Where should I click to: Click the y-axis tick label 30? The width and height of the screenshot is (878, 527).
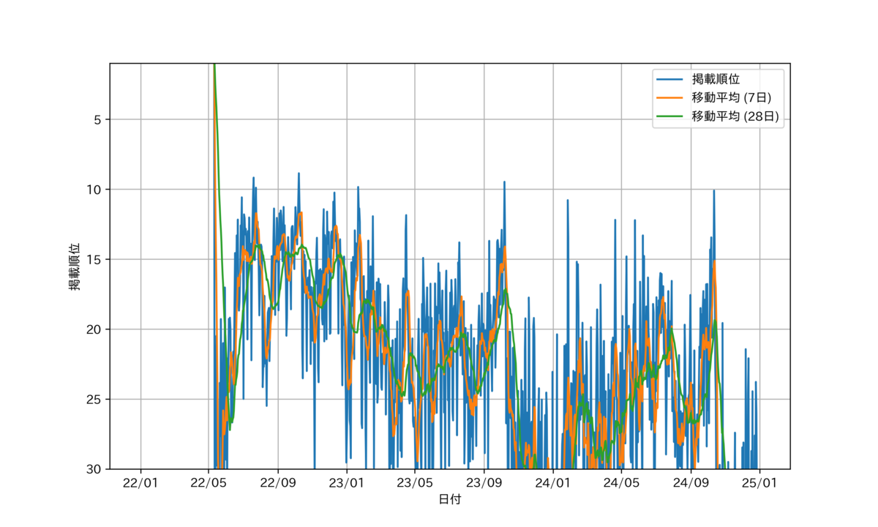(x=94, y=469)
